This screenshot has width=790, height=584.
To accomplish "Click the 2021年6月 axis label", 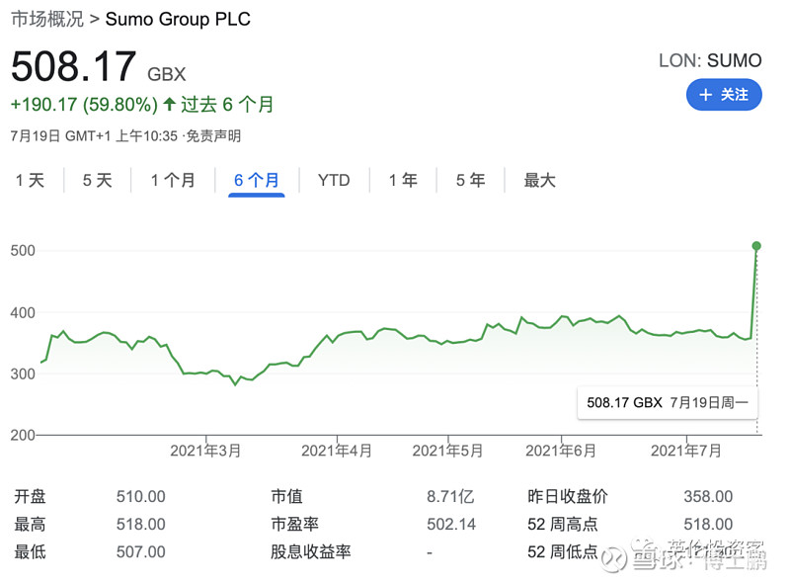I will 561,451.
